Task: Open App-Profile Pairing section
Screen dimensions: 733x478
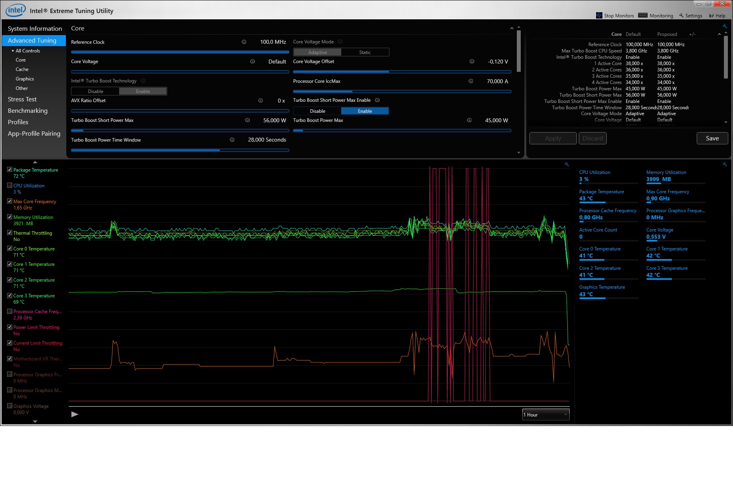Action: (34, 134)
